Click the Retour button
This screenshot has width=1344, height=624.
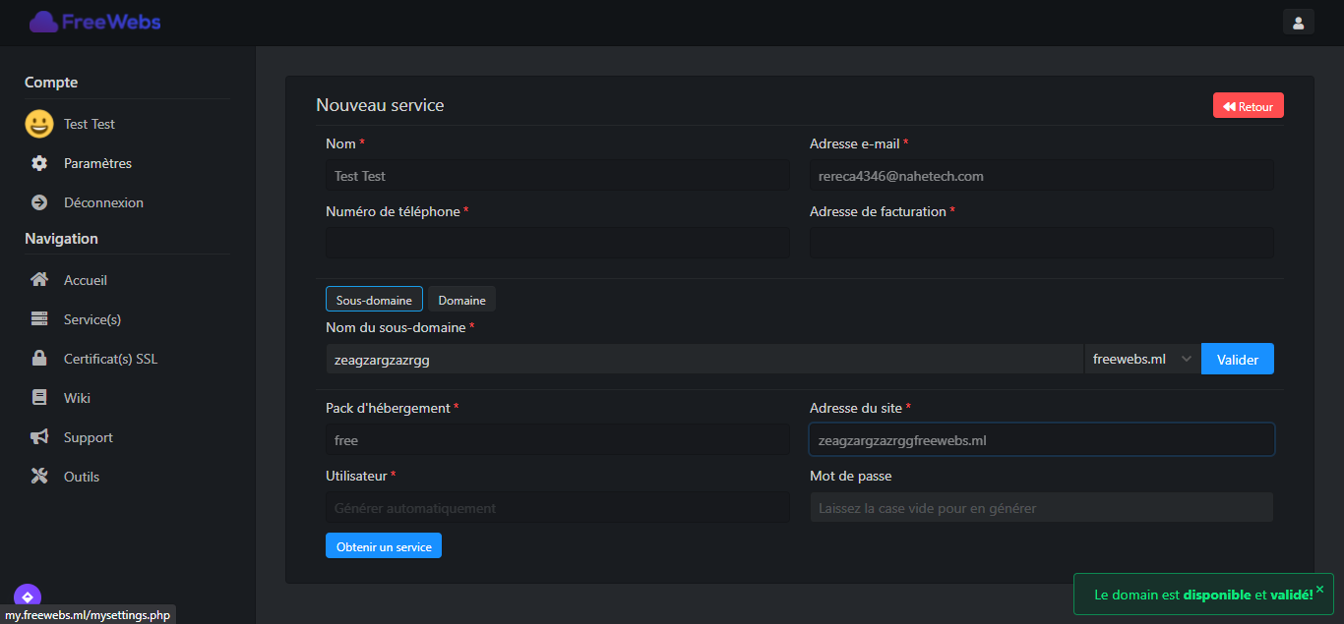[x=1248, y=105]
